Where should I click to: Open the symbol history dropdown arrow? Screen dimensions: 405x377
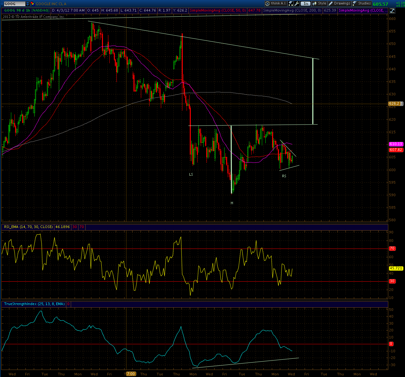[28, 4]
